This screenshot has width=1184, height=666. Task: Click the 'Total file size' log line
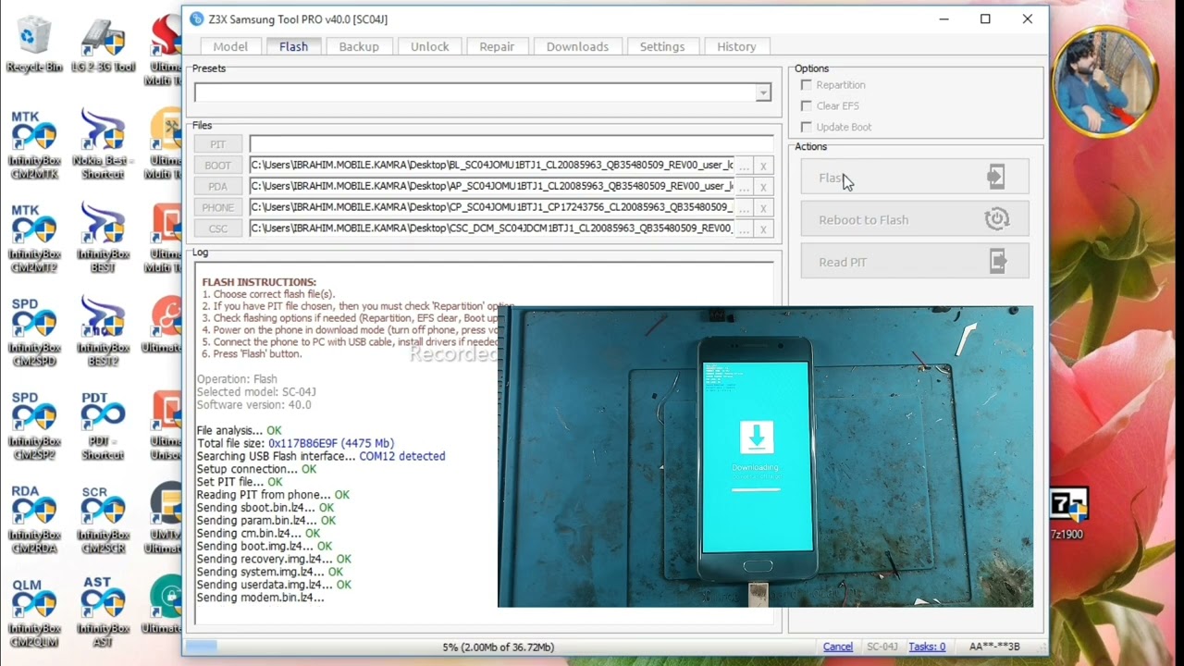(x=295, y=443)
